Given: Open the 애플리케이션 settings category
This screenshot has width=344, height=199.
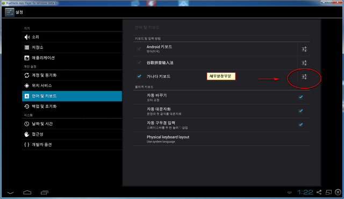Looking at the screenshot, I should click(x=72, y=58).
